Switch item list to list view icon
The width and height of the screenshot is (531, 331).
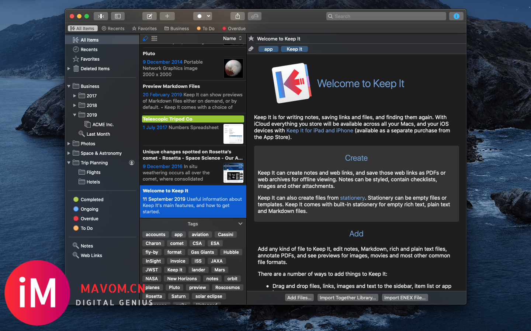[x=155, y=38]
